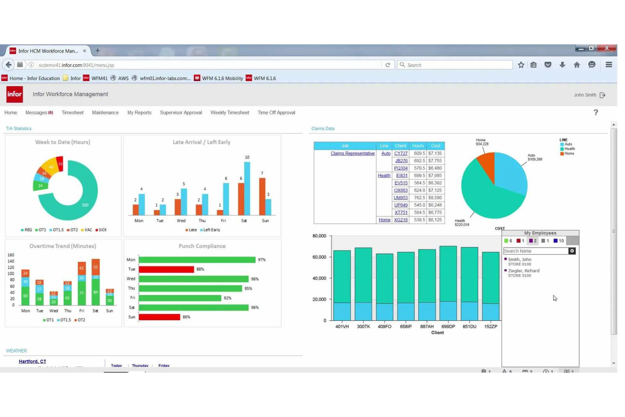Click the browser back arrow button
Viewport: 625px width, 417px height.
(x=8, y=65)
